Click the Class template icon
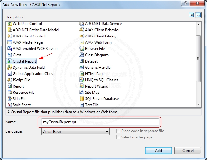207x160 pixels. (x=9, y=55)
